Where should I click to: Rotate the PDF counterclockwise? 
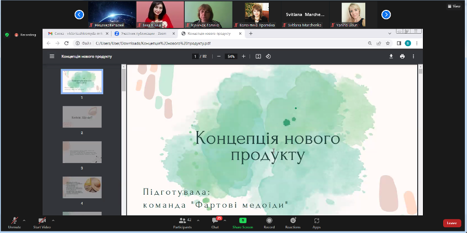(268, 56)
